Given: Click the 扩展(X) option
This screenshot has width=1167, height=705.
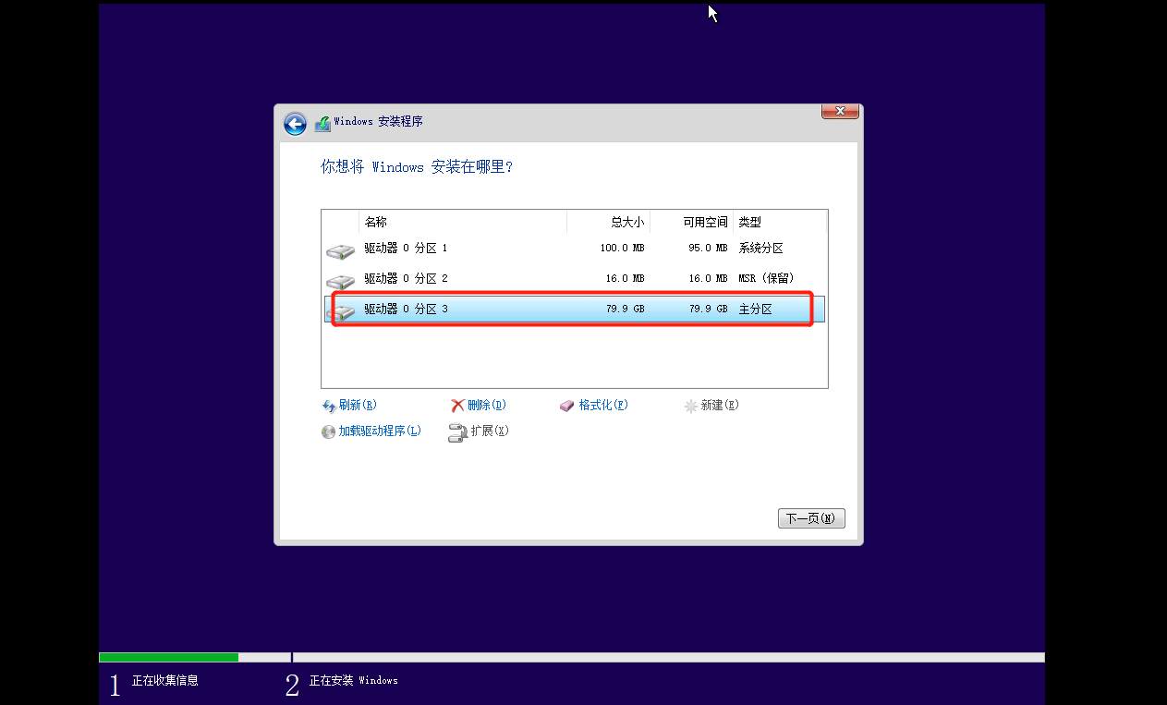Looking at the screenshot, I should (490, 432).
